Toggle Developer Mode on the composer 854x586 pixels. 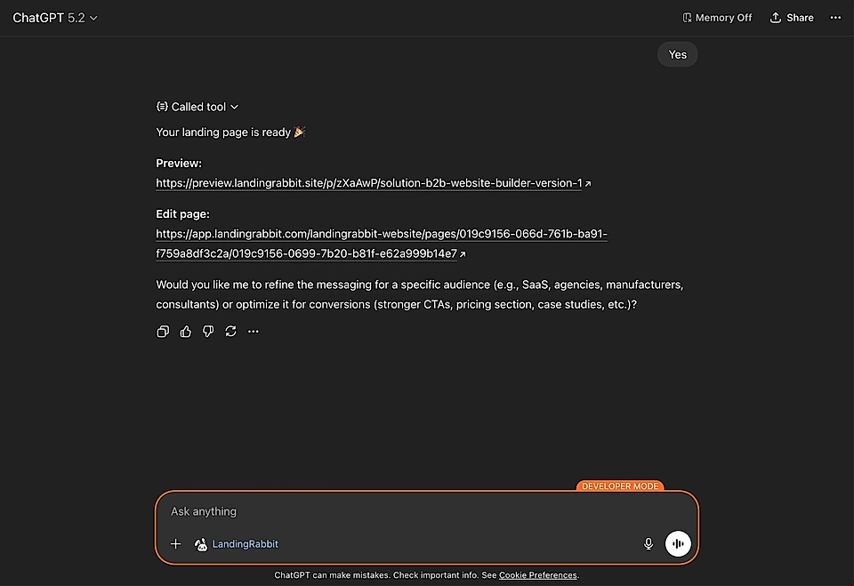click(620, 486)
